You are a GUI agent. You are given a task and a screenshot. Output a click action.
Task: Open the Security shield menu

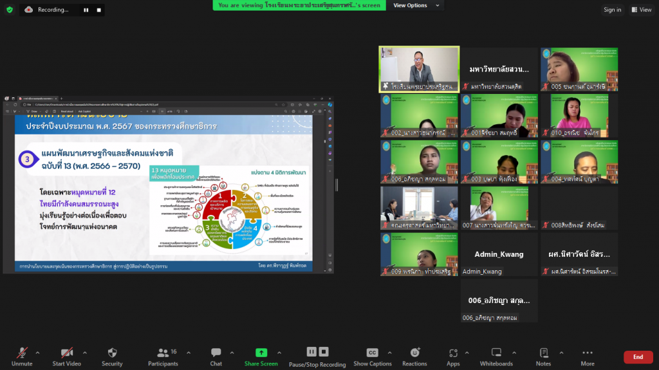112,356
